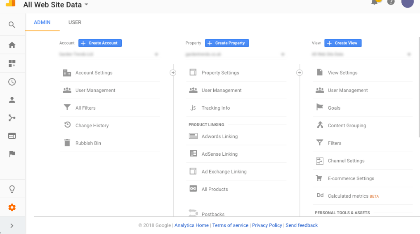Click the Create View button
Image resolution: width=420 pixels, height=234 pixels.
343,43
